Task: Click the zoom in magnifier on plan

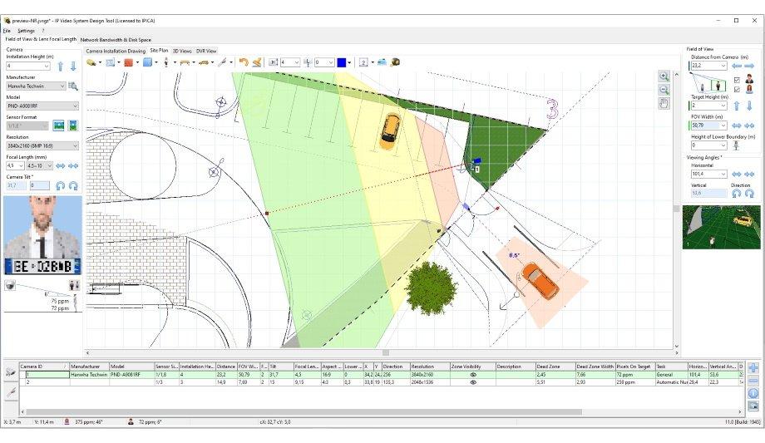Action: [x=664, y=76]
